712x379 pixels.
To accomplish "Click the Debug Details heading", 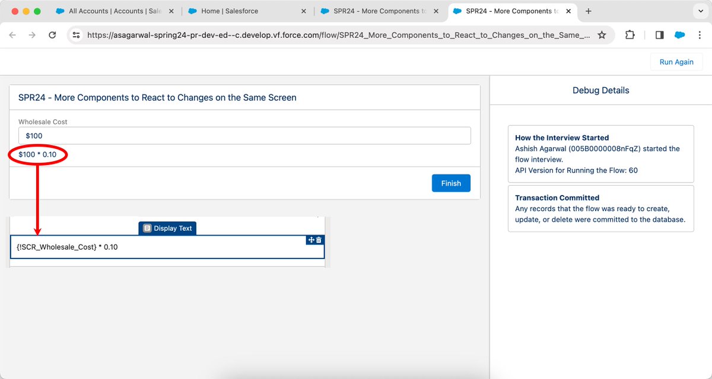I will click(x=600, y=91).
